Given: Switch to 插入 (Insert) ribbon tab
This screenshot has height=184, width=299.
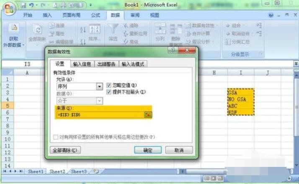Looking at the screenshot, I should click(x=47, y=15).
